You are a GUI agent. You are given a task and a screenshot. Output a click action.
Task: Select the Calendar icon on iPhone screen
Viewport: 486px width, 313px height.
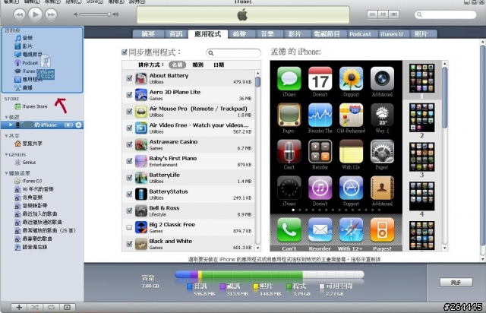pos(320,78)
